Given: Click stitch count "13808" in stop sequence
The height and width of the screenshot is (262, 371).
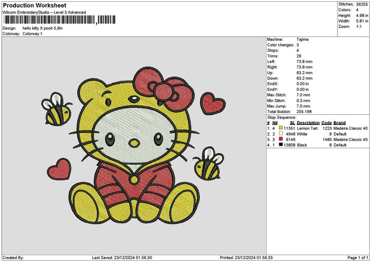Looking at the screenshot, I should (289, 145).
